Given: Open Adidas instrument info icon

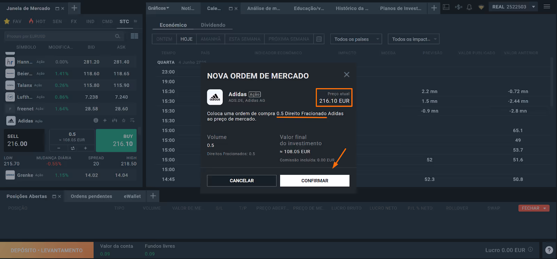Looking at the screenshot, I should (x=96, y=120).
